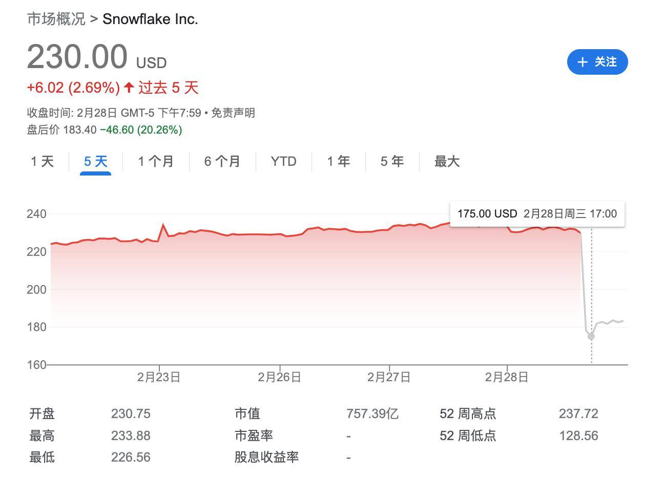Show the 最大 maximum range

click(x=446, y=161)
